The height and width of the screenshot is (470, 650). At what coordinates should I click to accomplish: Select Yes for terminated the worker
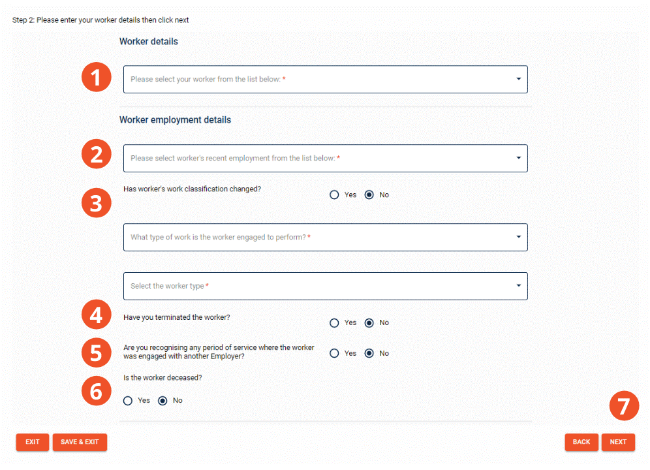334,322
